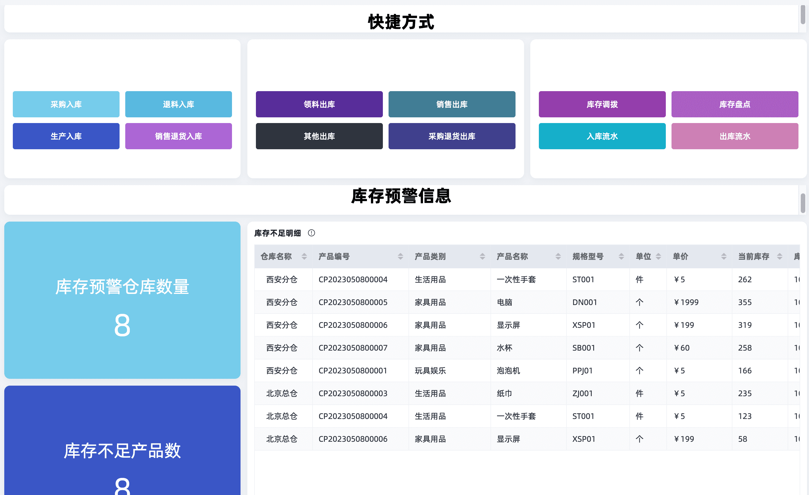809x495 pixels.
Task: Sort by 规格型号 column arrows
Action: pyautogui.click(x=621, y=257)
